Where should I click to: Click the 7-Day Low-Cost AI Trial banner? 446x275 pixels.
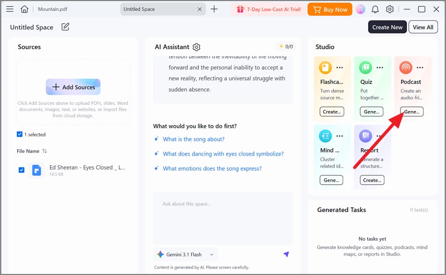coord(269,9)
